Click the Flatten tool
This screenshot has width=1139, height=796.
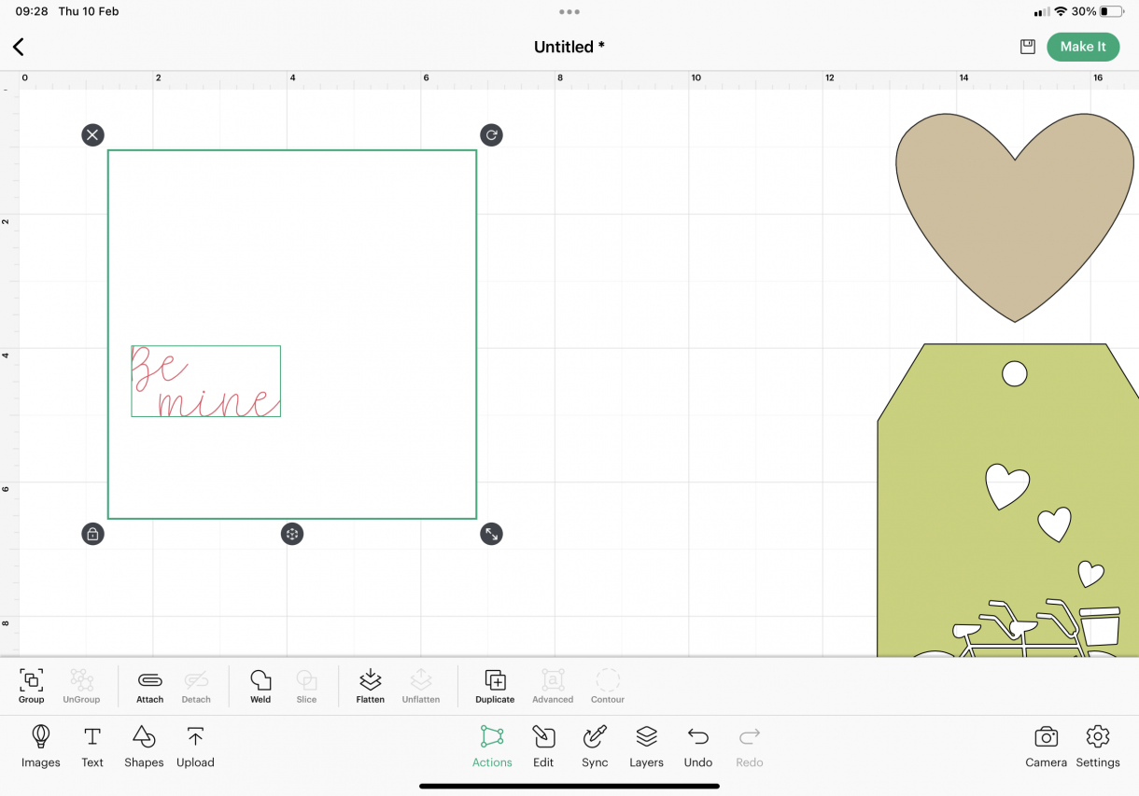(x=371, y=686)
